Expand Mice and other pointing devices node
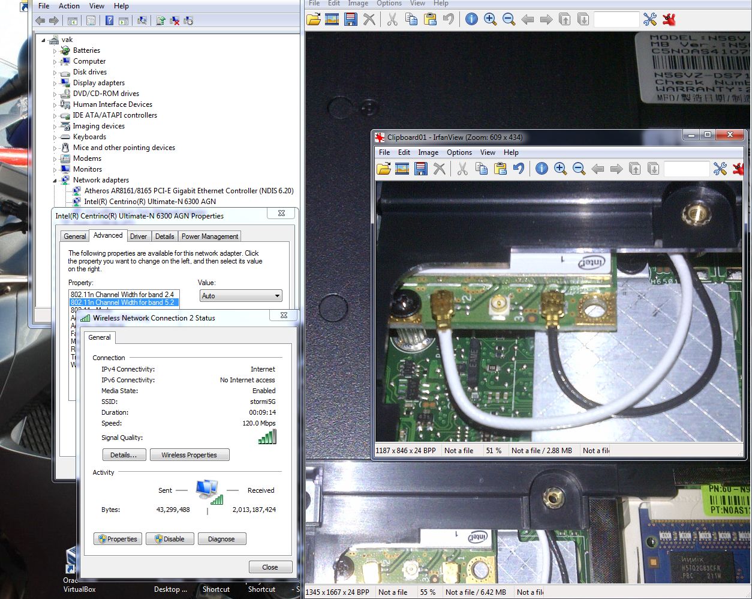Screen dimensions: 752x599 55,148
